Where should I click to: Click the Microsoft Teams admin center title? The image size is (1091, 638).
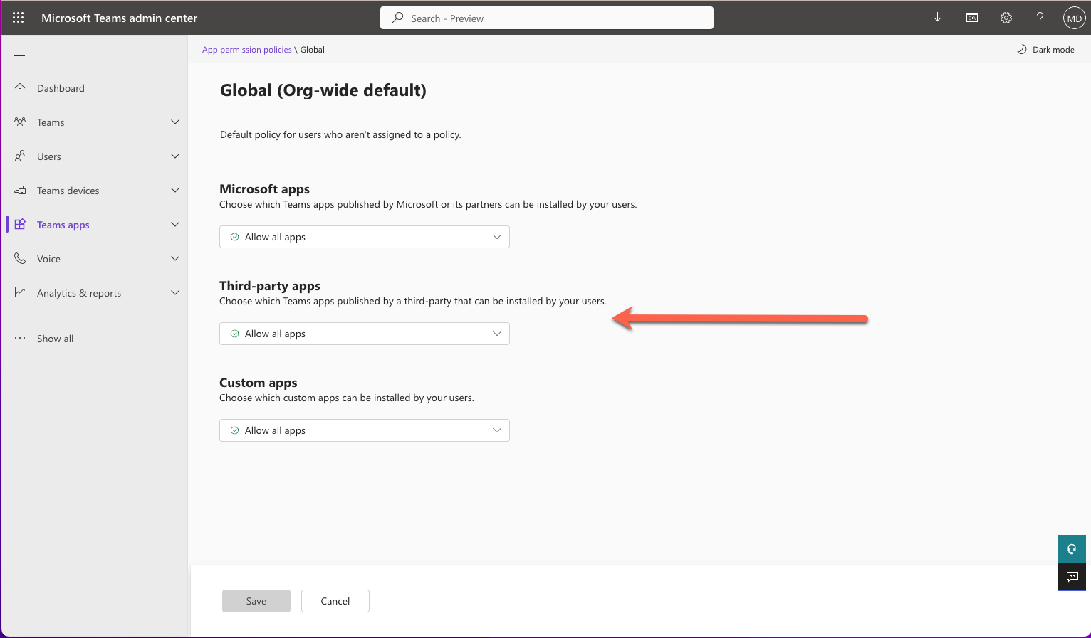[x=120, y=18]
